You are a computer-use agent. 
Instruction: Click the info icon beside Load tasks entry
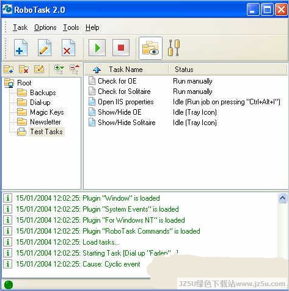coord(8,242)
